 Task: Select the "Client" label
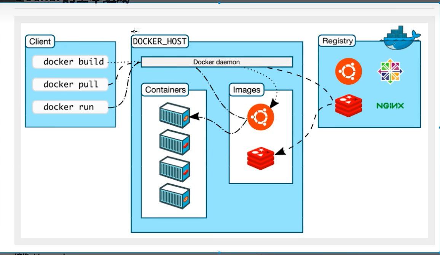[x=40, y=42]
